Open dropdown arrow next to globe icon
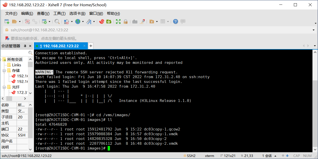 tap(83, 22)
